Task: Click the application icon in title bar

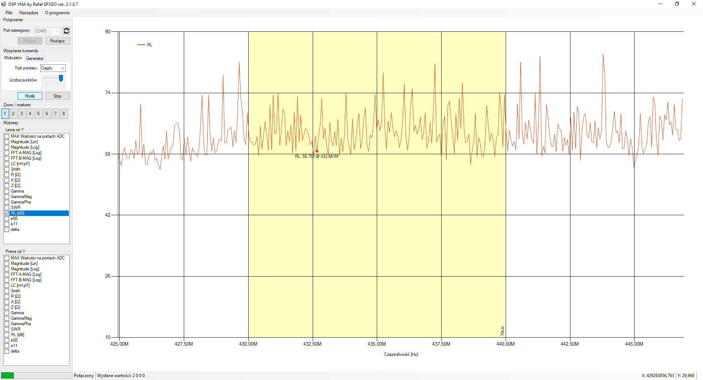Action: pyautogui.click(x=4, y=4)
